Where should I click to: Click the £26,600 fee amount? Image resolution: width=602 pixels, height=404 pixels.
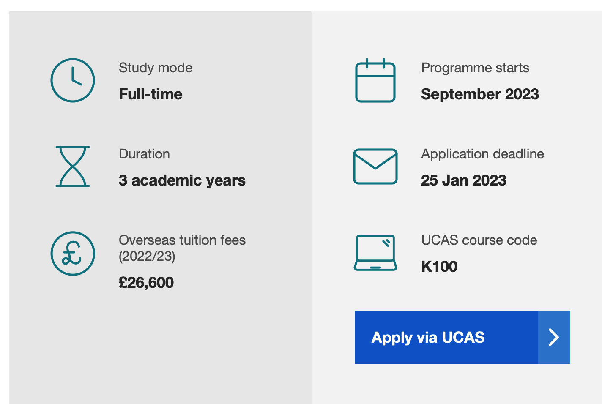point(146,282)
